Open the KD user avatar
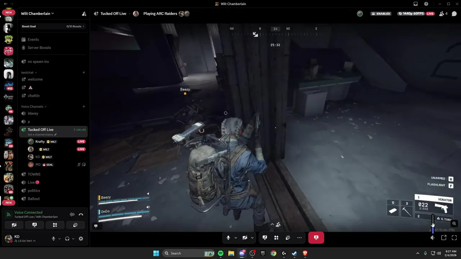The height and width of the screenshot is (259, 461). (x=8, y=238)
